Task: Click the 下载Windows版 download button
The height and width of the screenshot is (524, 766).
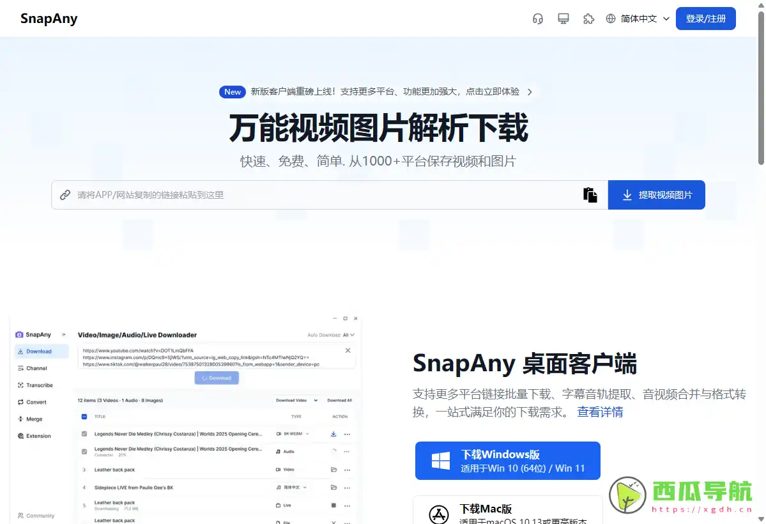Action: pyautogui.click(x=507, y=460)
